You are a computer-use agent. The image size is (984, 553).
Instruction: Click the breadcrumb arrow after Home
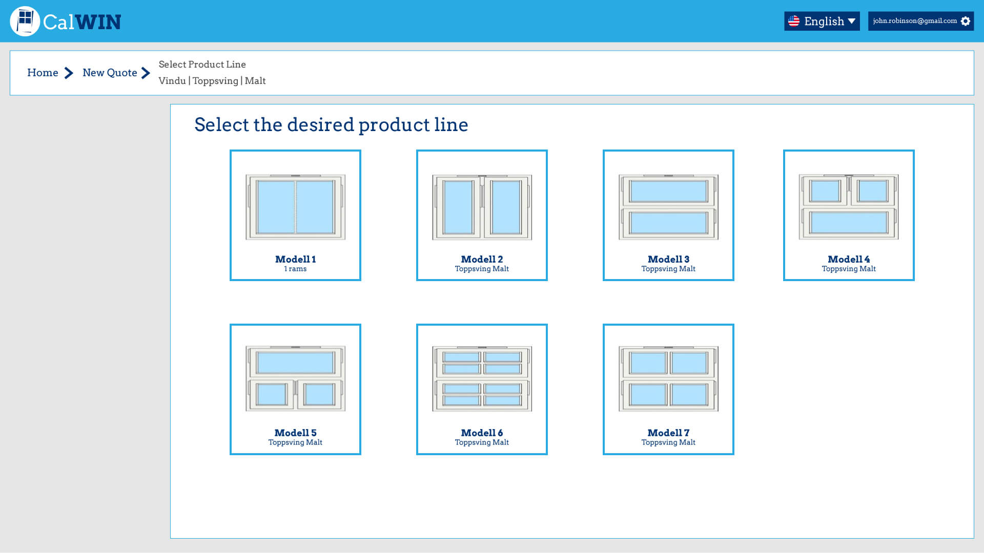point(69,73)
